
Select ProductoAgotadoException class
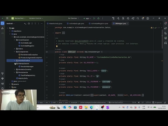[30, 58]
